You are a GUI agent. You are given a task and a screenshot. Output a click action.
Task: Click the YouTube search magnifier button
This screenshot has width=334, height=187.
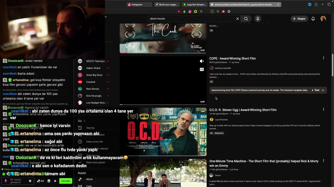click(246, 19)
